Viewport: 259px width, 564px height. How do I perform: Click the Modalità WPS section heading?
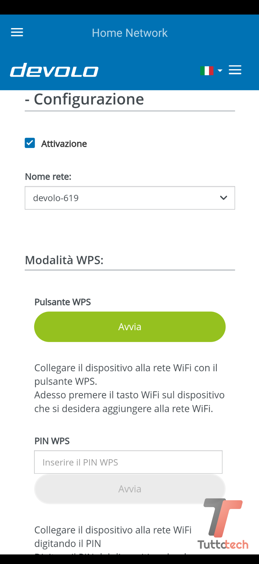click(x=64, y=260)
